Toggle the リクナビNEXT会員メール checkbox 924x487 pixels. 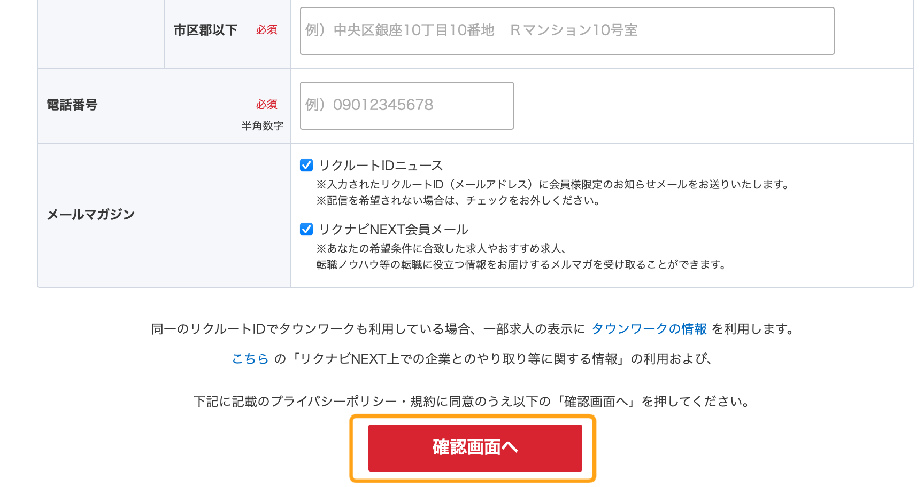pyautogui.click(x=306, y=230)
